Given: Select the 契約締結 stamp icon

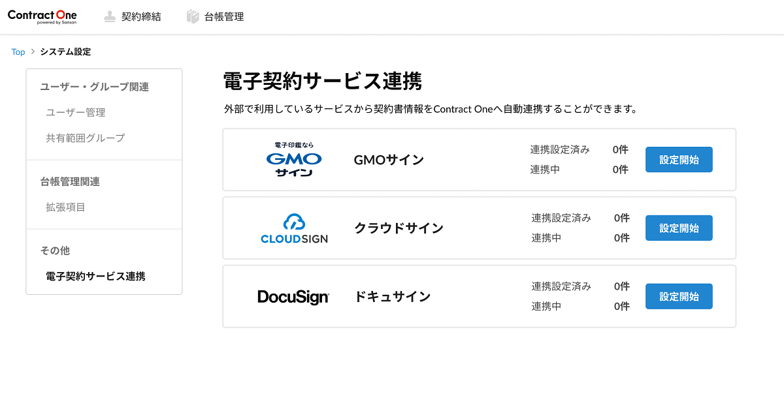Looking at the screenshot, I should [x=109, y=16].
